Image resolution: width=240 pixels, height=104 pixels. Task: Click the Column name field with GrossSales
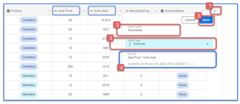[169, 30]
